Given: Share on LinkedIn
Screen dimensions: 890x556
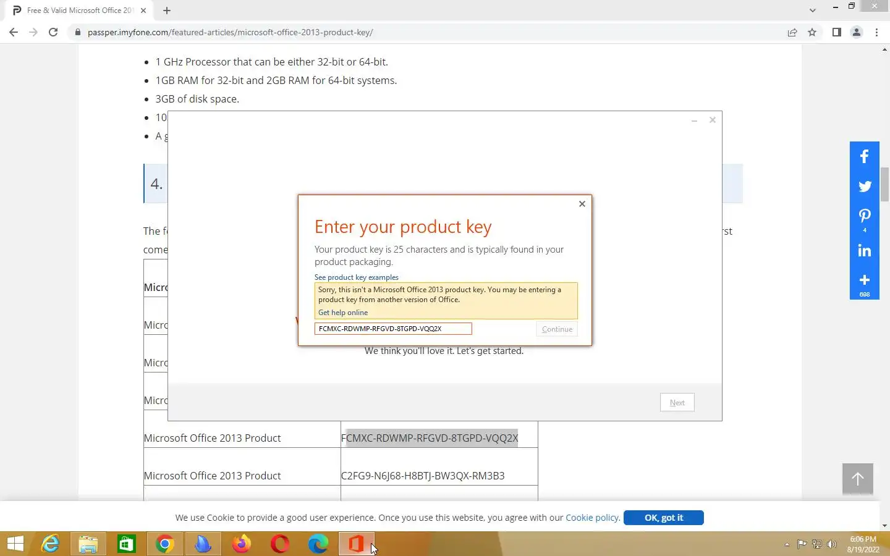Looking at the screenshot, I should click(865, 250).
